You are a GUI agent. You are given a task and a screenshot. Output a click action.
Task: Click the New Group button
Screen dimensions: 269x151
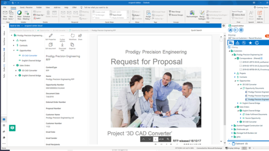tap(175, 12)
